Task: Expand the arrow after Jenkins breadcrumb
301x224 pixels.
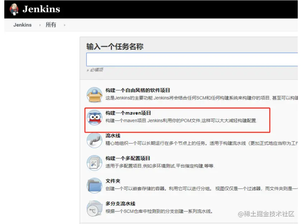Action: pyautogui.click(x=40, y=25)
